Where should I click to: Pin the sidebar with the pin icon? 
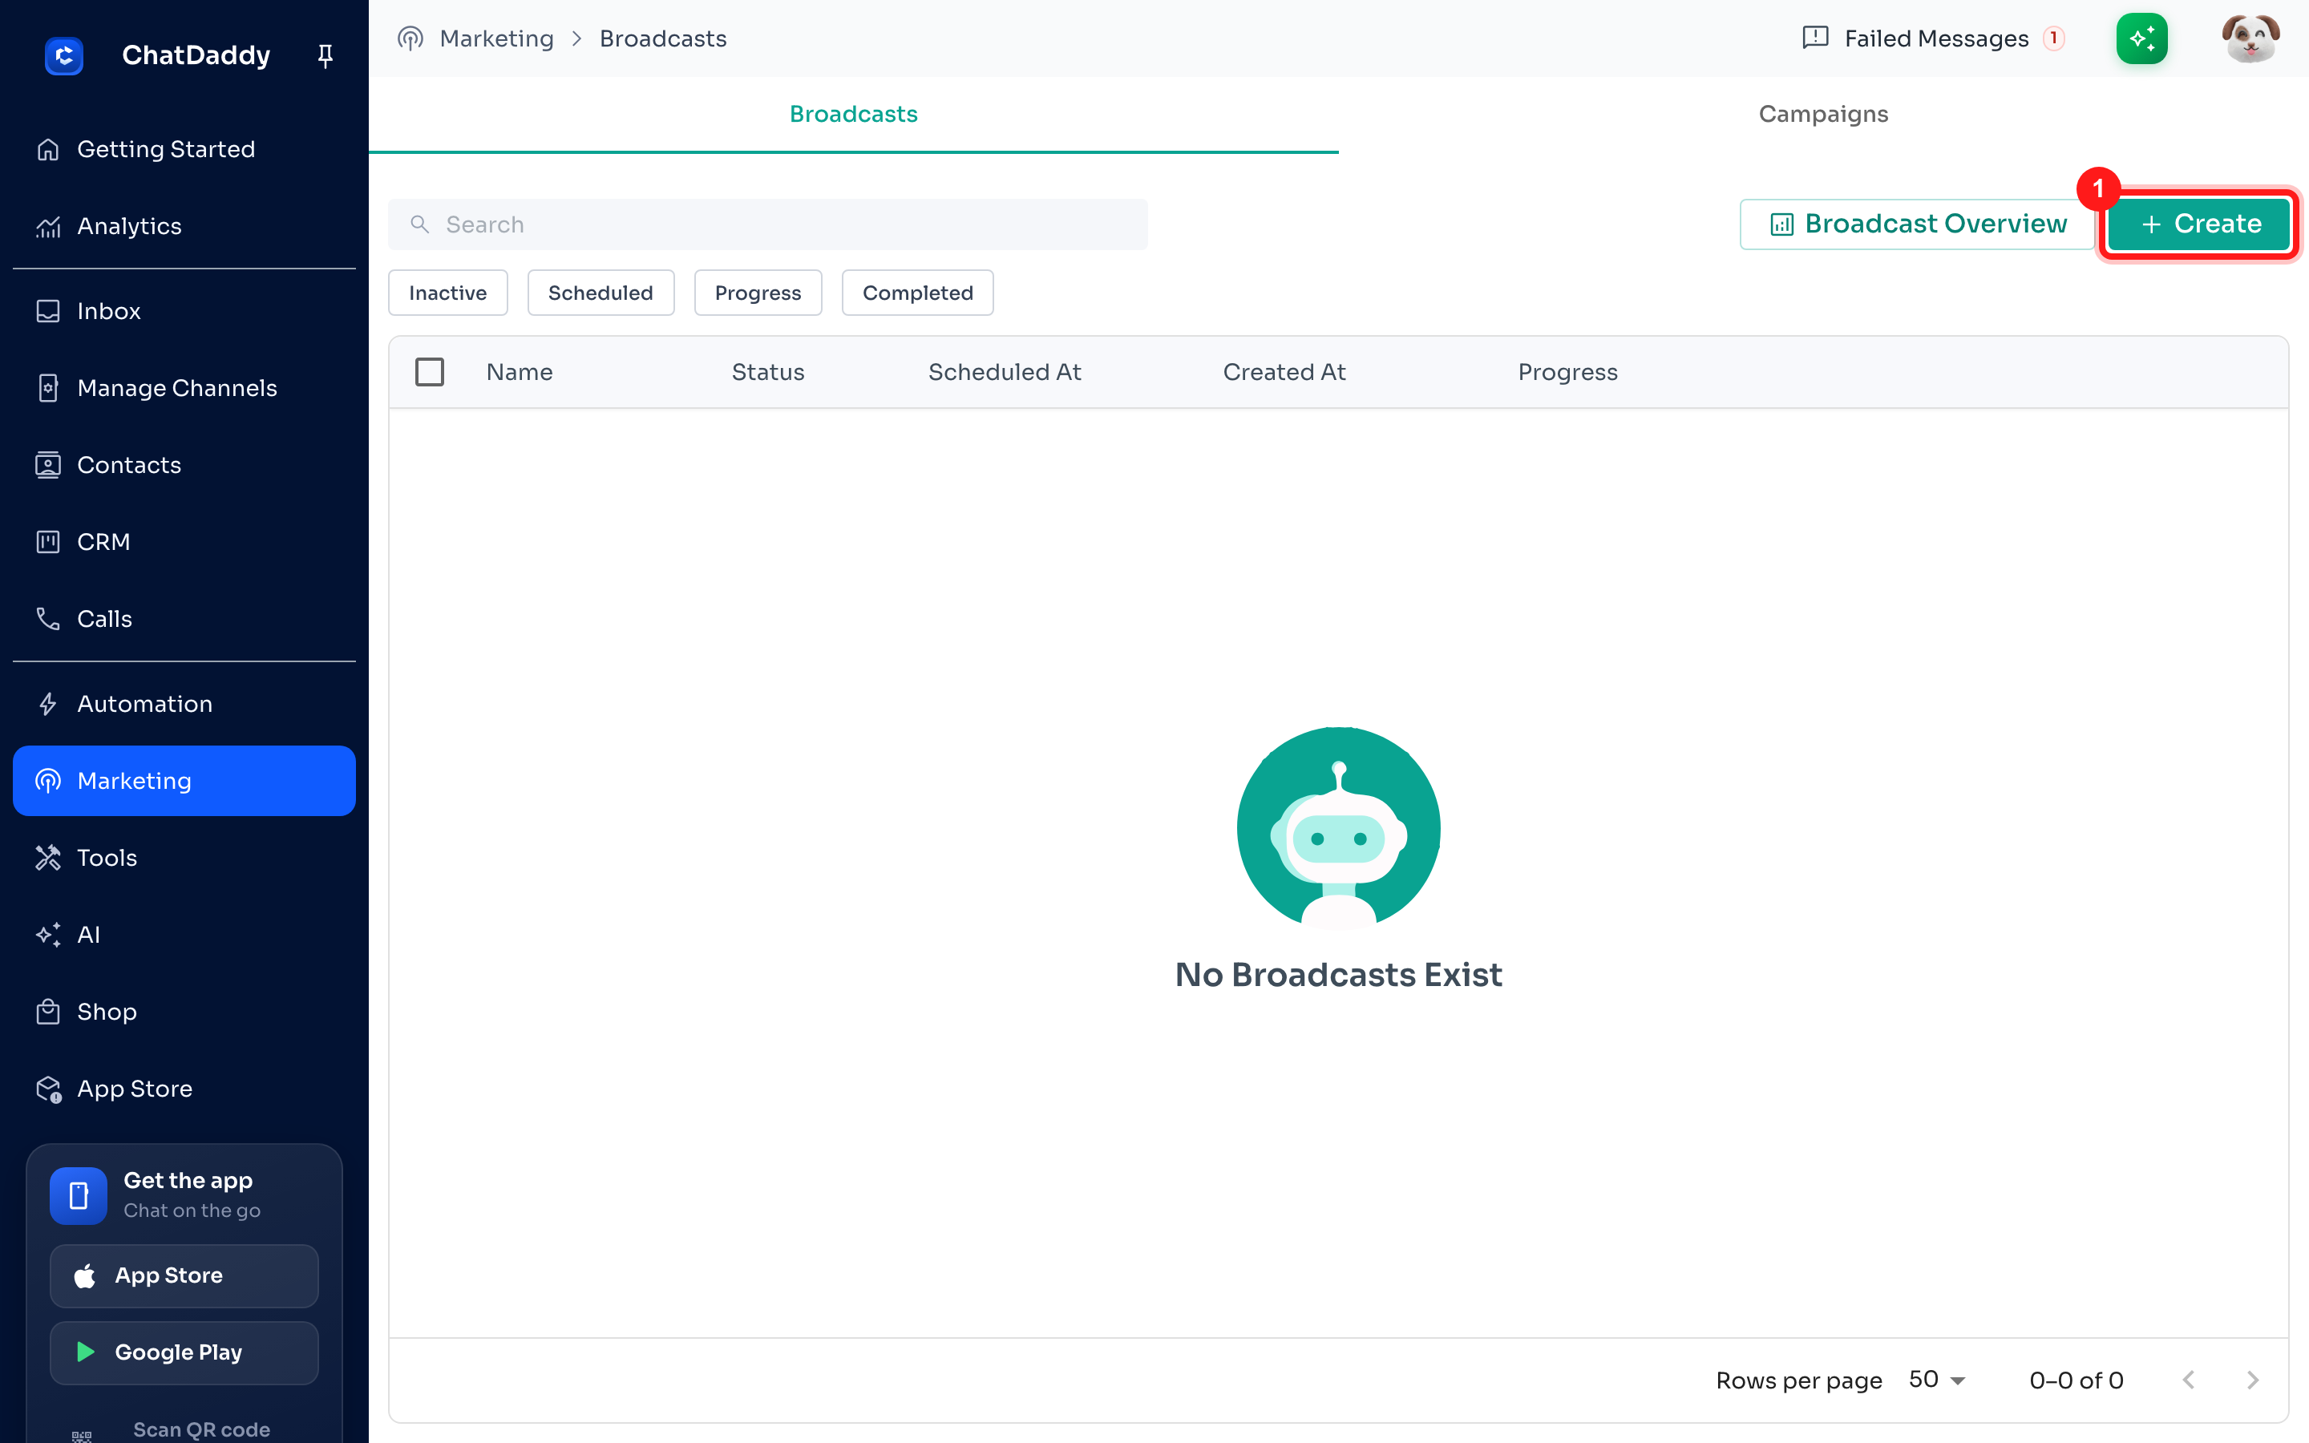326,55
